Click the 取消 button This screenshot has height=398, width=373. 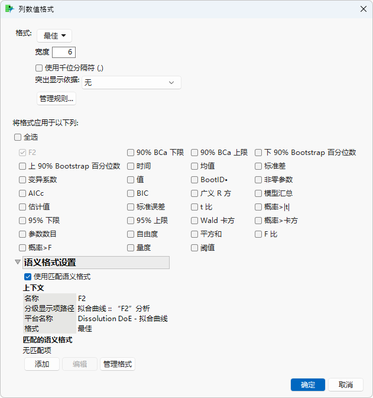coord(346,385)
